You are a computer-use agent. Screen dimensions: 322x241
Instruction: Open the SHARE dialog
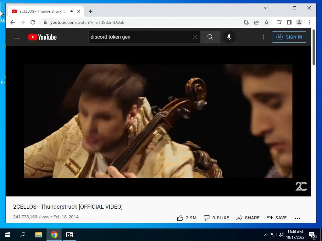pyautogui.click(x=248, y=218)
